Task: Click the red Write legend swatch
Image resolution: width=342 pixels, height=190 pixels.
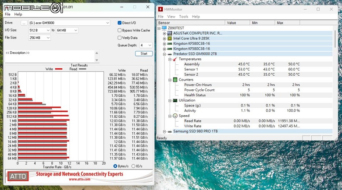Action: [59, 69]
